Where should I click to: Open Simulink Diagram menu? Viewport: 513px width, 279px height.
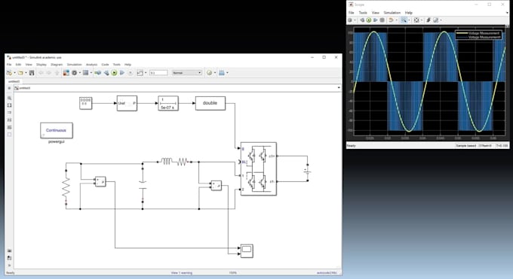(x=57, y=65)
